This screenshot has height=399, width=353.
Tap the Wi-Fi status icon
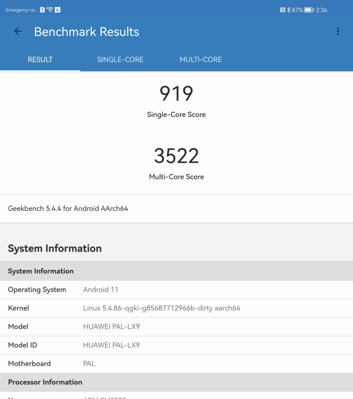[50, 10]
